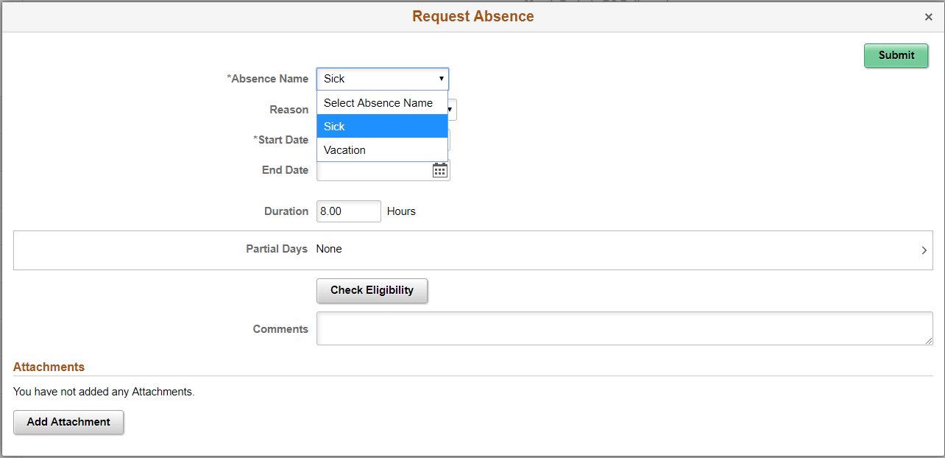Click the Absence Name dropdown arrow
This screenshot has width=945, height=458.
tap(440, 79)
